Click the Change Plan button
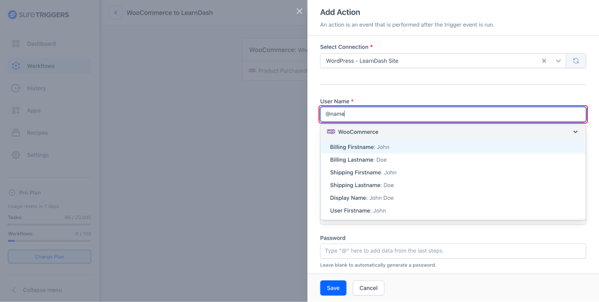 (x=49, y=256)
